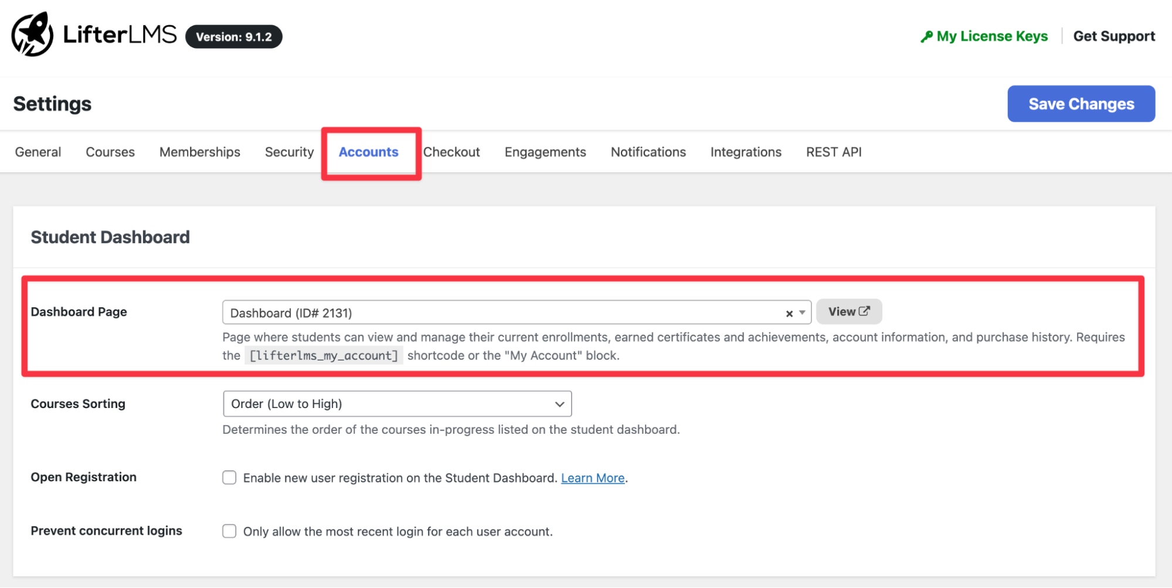Enable new user registration on the Student Dashboard

point(229,477)
